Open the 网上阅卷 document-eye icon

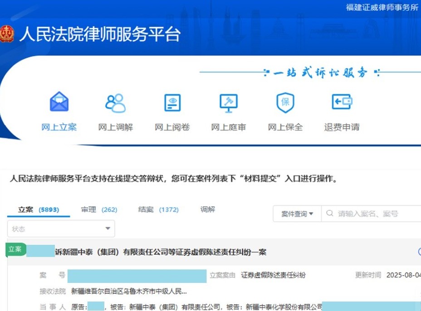tap(172, 102)
